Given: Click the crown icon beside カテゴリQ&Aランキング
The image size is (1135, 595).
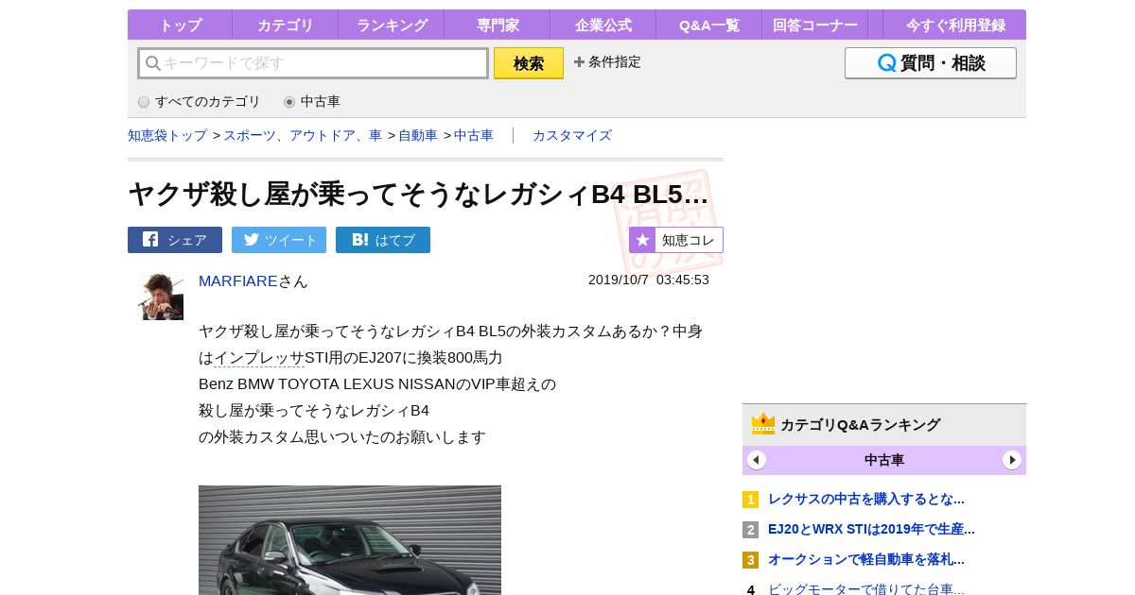Looking at the screenshot, I should (763, 424).
